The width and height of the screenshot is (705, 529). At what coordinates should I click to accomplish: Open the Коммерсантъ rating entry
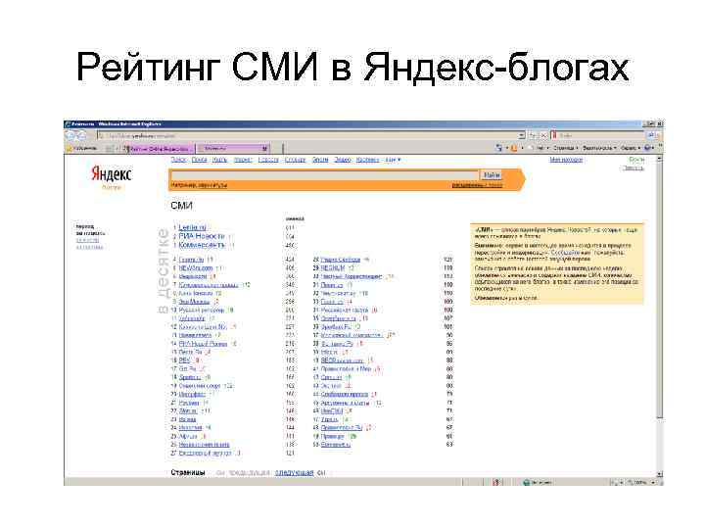(x=202, y=245)
